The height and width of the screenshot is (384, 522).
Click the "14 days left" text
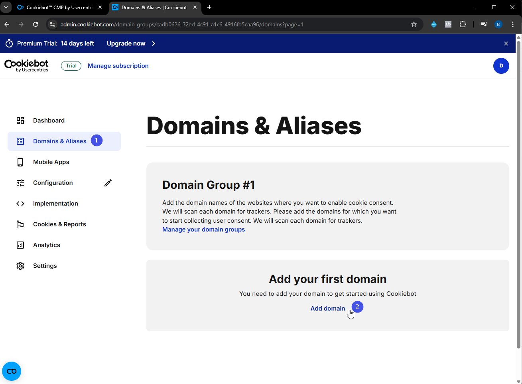point(77,44)
